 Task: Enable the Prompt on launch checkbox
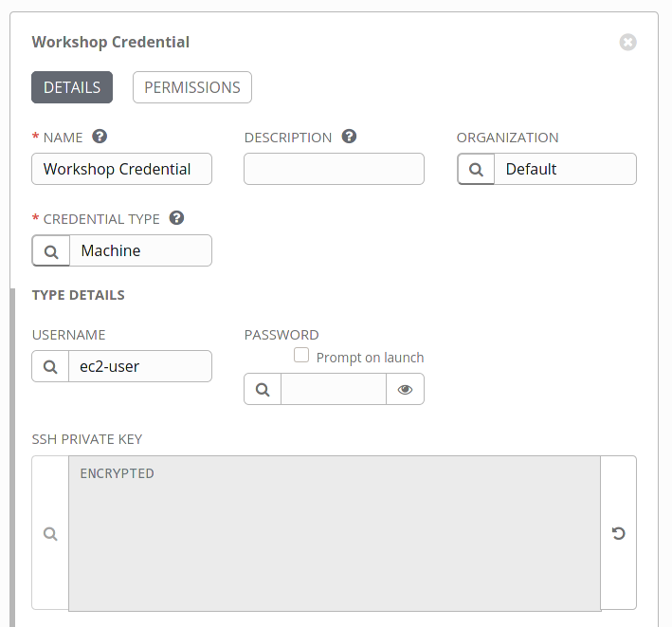pyautogui.click(x=301, y=355)
